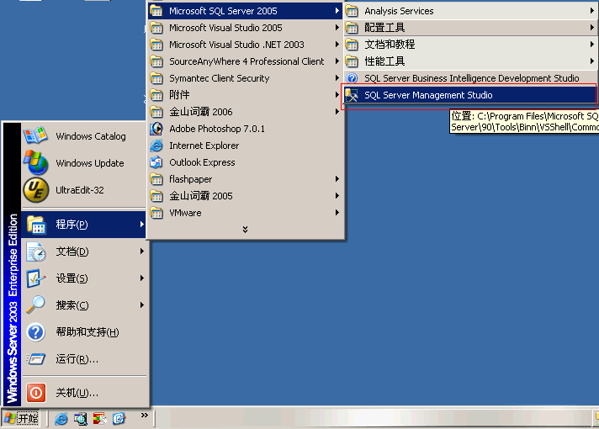Viewport: 599px width, 429px height.
Task: Expand the 搜索(C) submenu arrow
Action: pyautogui.click(x=141, y=305)
